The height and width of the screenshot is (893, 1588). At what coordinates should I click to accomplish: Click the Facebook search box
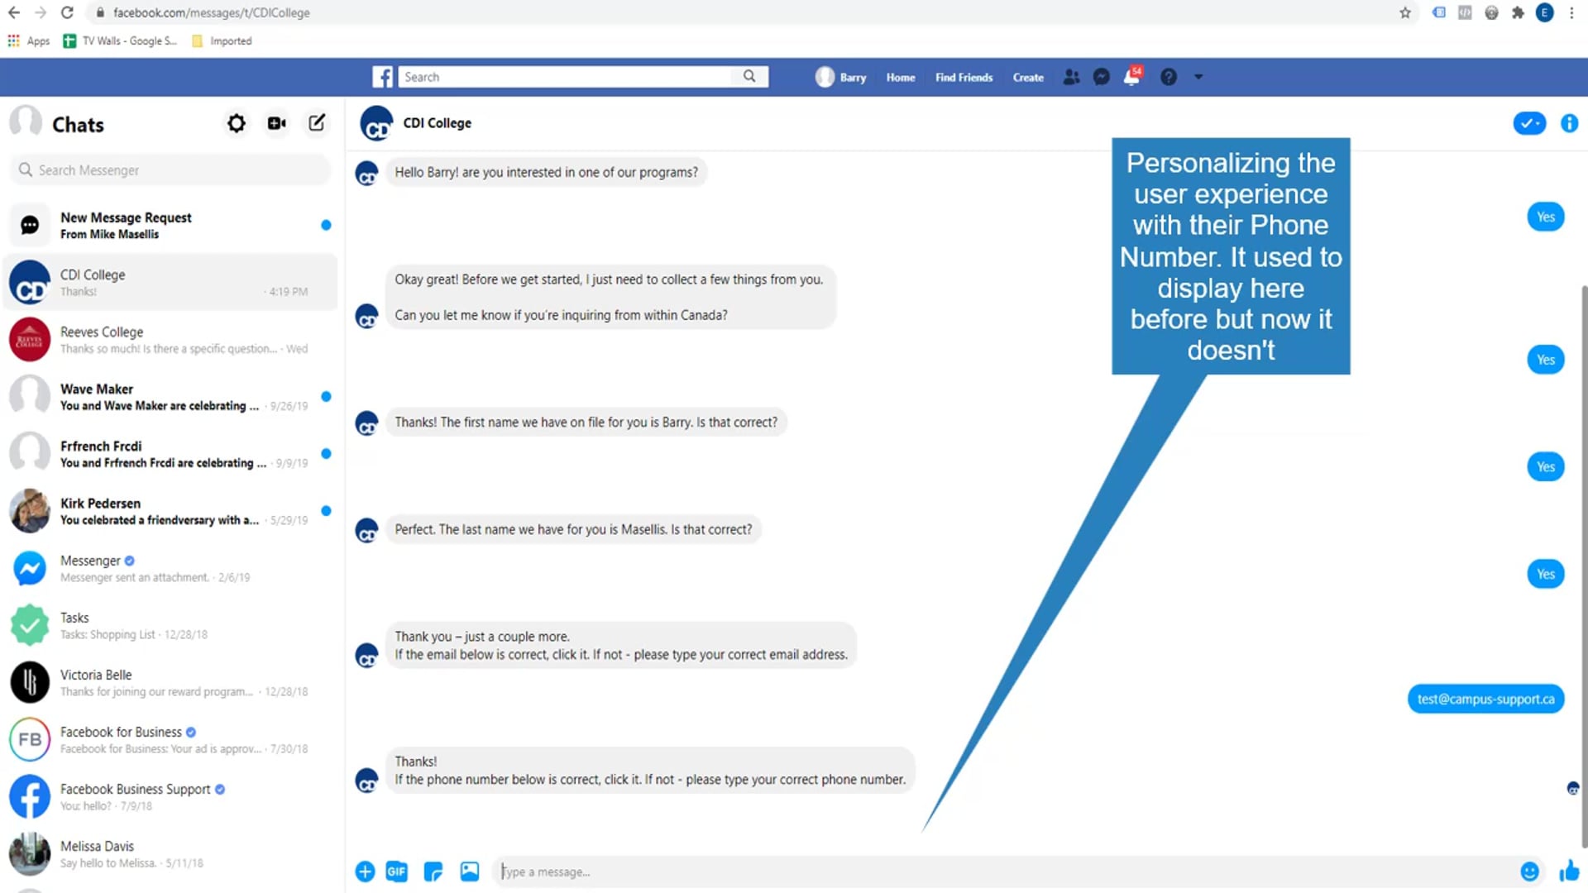coord(565,77)
